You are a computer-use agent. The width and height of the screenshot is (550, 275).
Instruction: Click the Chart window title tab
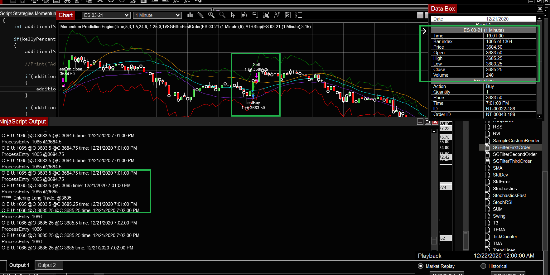pyautogui.click(x=65, y=15)
